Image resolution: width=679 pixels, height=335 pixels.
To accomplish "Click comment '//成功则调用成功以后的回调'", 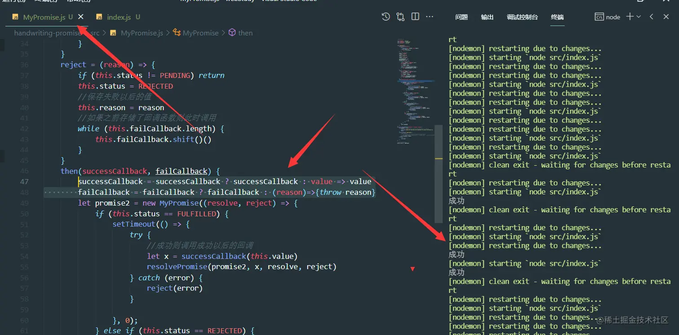I will [x=200, y=246].
